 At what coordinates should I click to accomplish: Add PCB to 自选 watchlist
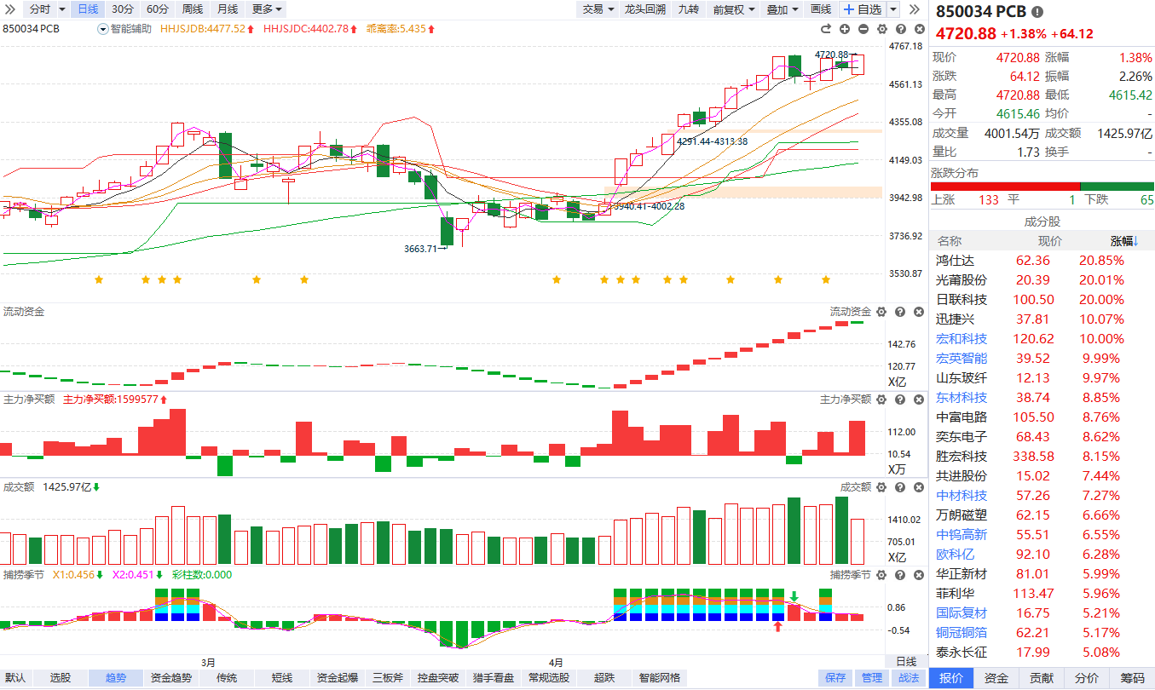pos(863,9)
